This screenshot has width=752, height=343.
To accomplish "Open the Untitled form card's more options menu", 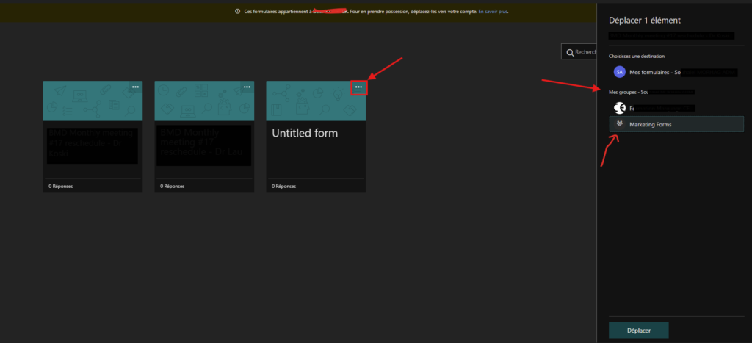I will (x=358, y=87).
